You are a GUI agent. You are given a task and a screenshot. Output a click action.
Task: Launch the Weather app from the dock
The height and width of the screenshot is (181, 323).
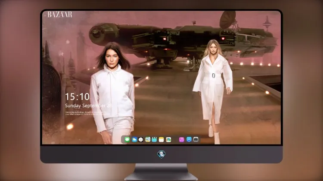click(134, 139)
